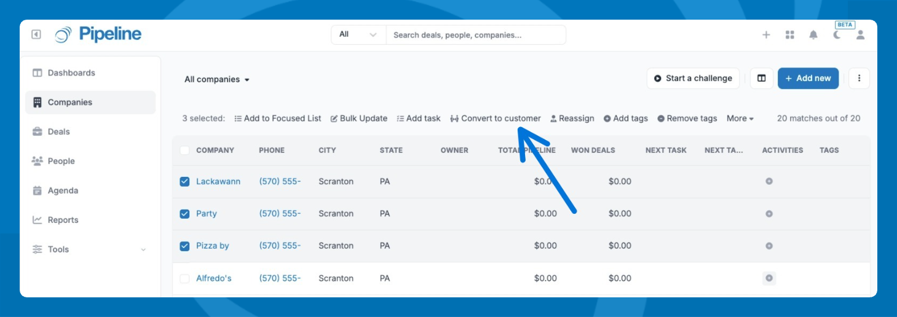Uncheck the Party company checkbox
Screen dimensions: 897x317
tap(184, 214)
